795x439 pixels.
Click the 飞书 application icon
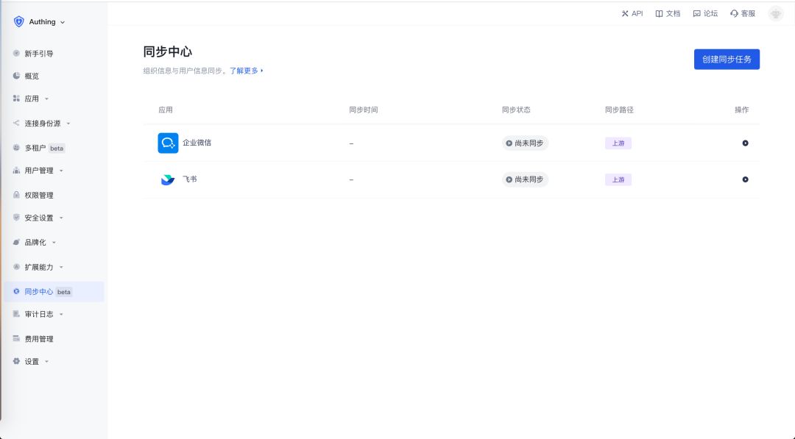tap(166, 179)
